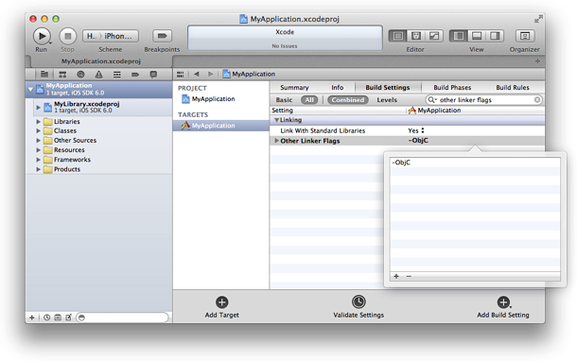
Task: Open the Organizer window
Action: 525,36
